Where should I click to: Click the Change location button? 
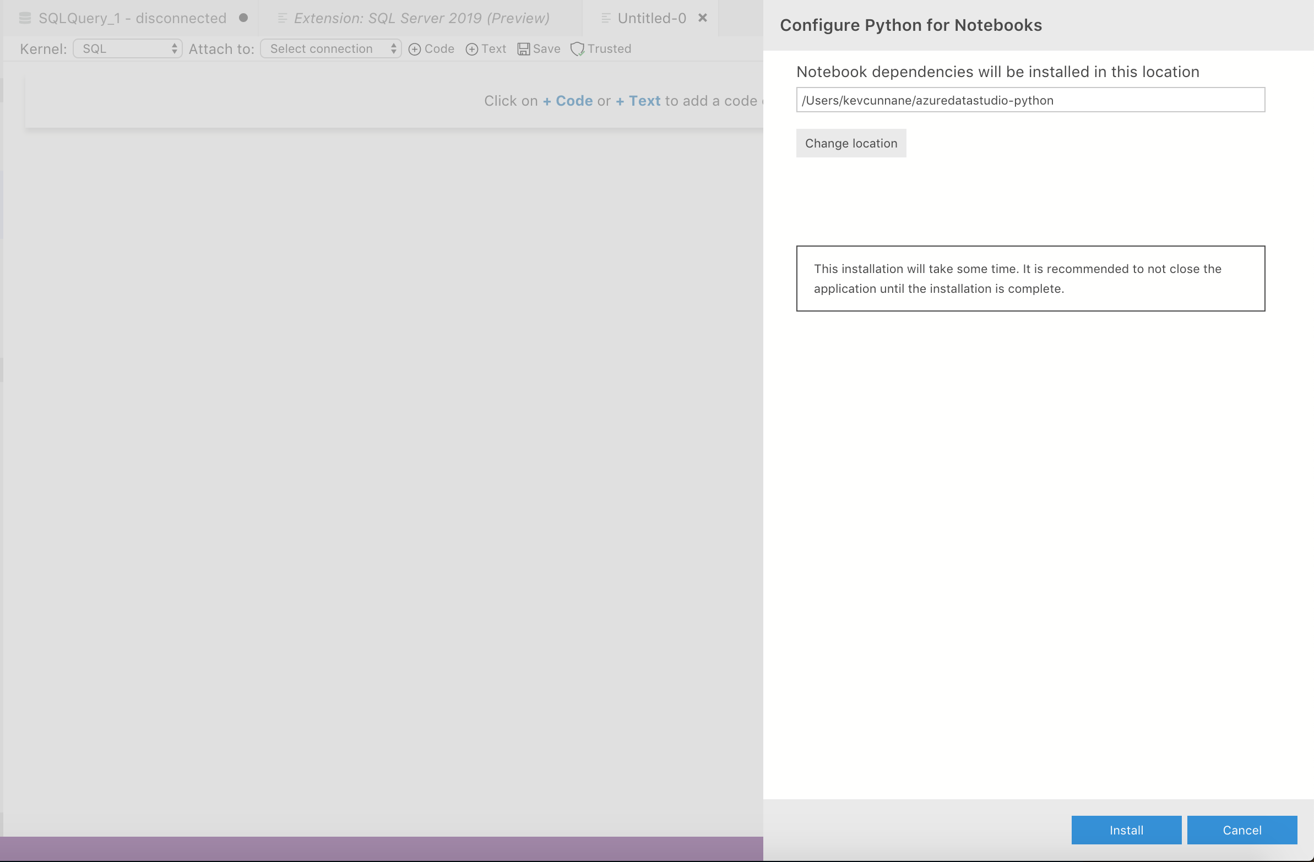point(851,143)
